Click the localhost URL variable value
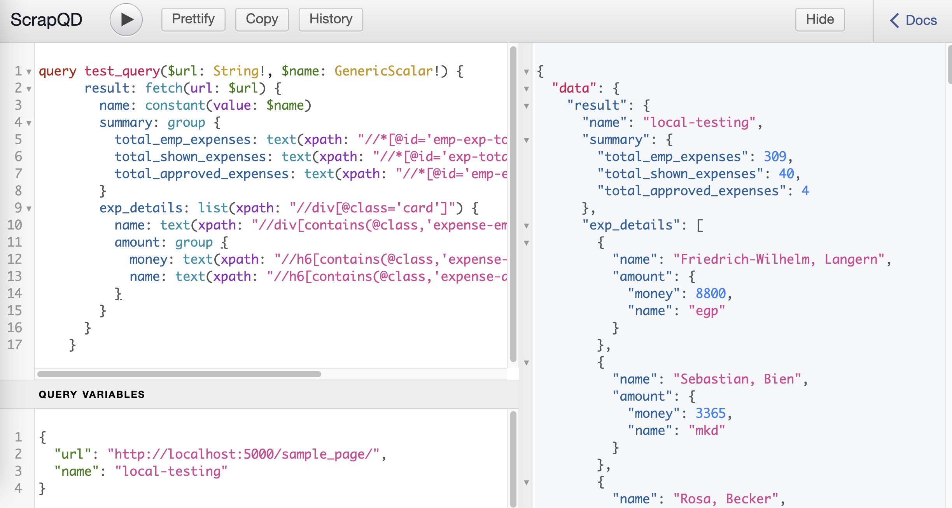The image size is (952, 508). tap(243, 454)
